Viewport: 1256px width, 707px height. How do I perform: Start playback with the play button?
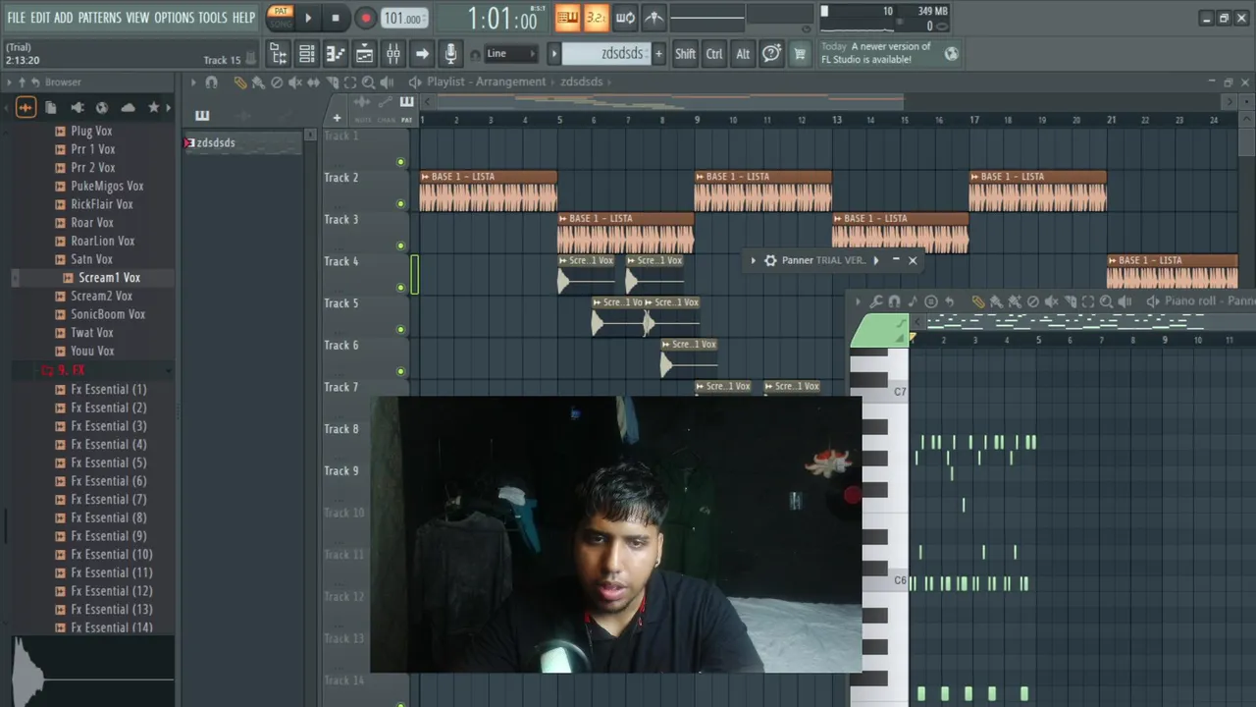pos(308,18)
